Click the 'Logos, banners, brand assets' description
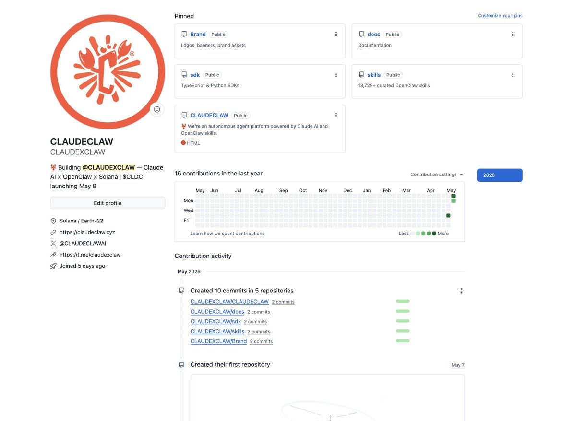 point(213,45)
